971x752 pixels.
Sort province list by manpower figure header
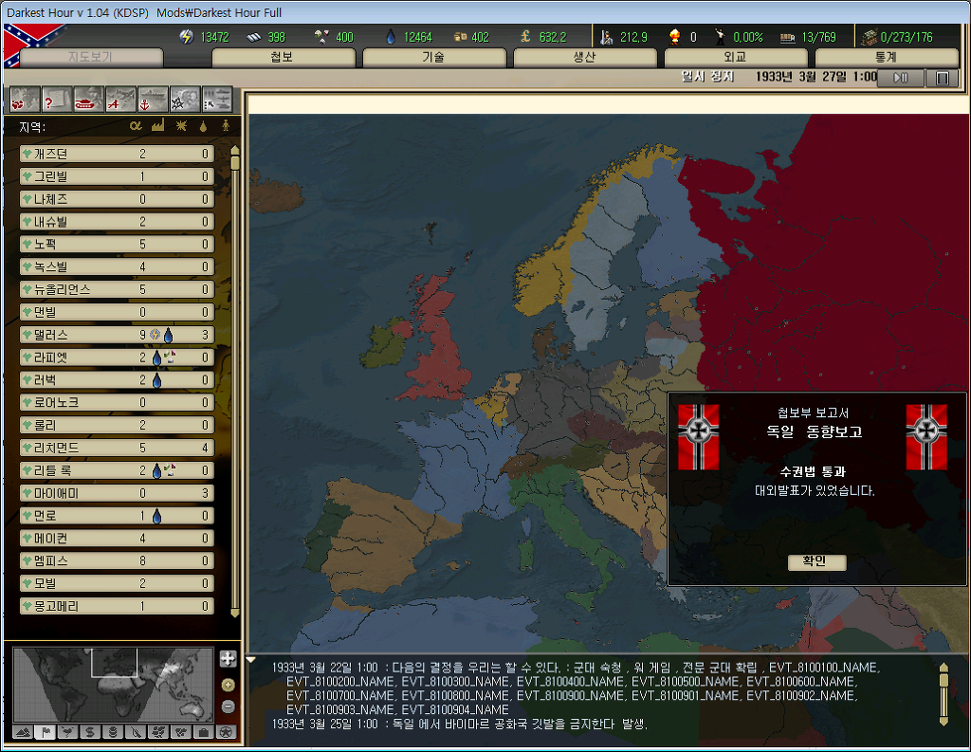coord(226,126)
